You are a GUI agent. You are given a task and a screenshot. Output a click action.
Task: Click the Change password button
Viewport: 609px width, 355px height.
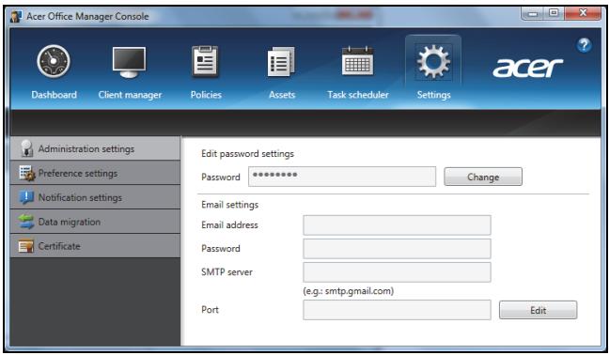click(x=483, y=177)
